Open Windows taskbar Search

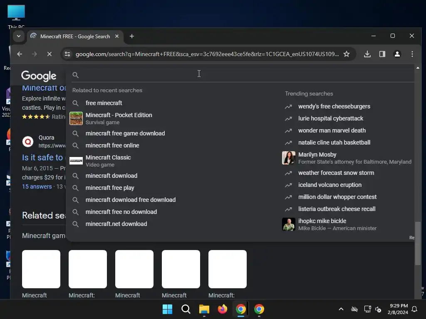[186, 309]
